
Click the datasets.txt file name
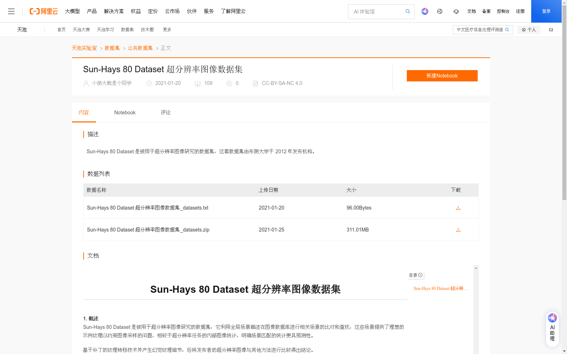(148, 208)
